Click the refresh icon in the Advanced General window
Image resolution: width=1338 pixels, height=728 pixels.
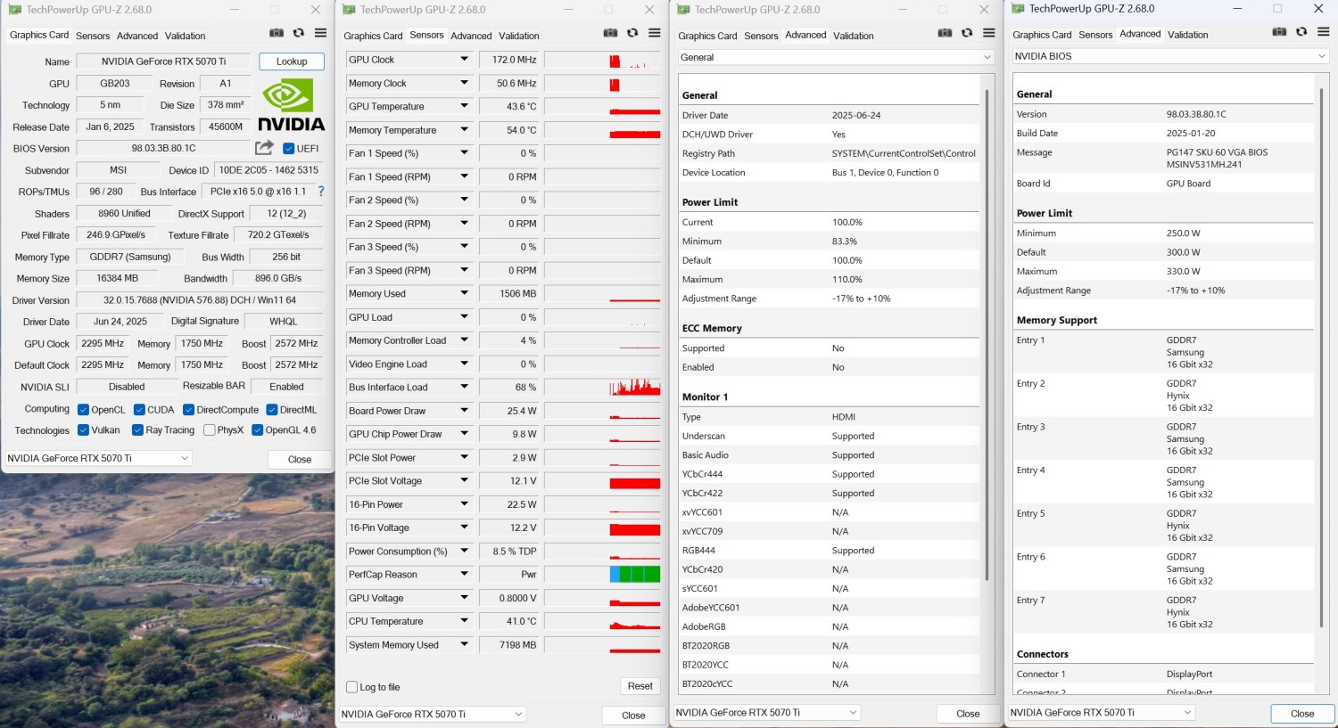967,33
